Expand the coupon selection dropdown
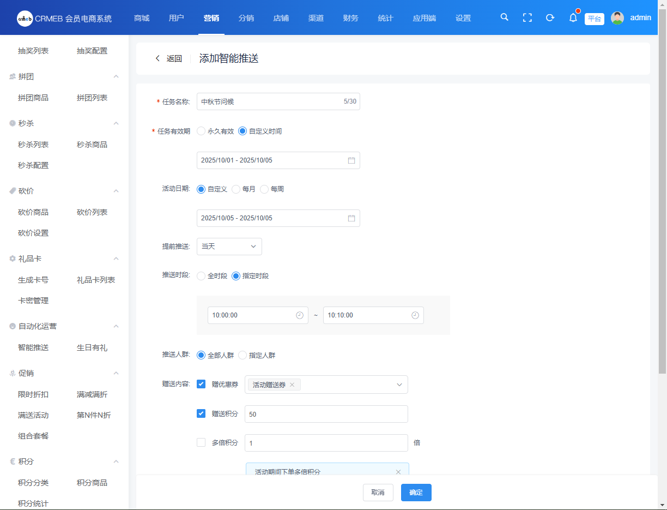Image resolution: width=667 pixels, height=510 pixels. pyautogui.click(x=399, y=385)
